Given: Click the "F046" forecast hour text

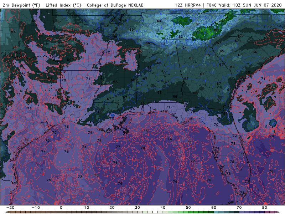Looking at the screenshot, I should (212, 5).
